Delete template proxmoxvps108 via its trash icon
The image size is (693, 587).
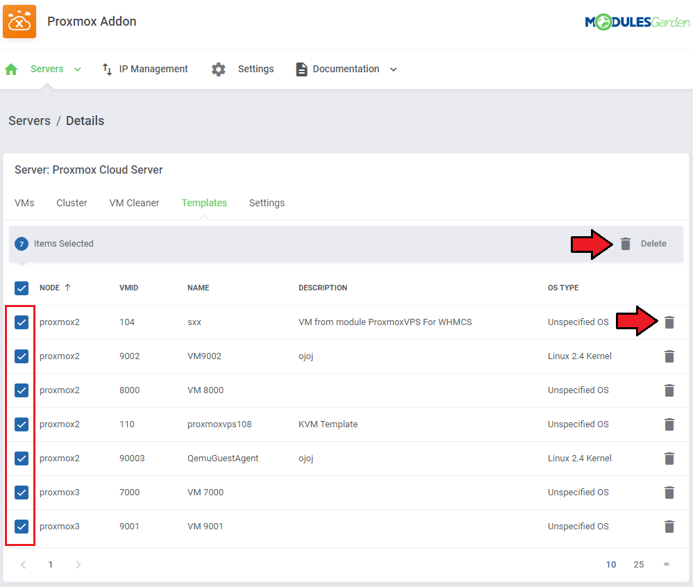(669, 424)
